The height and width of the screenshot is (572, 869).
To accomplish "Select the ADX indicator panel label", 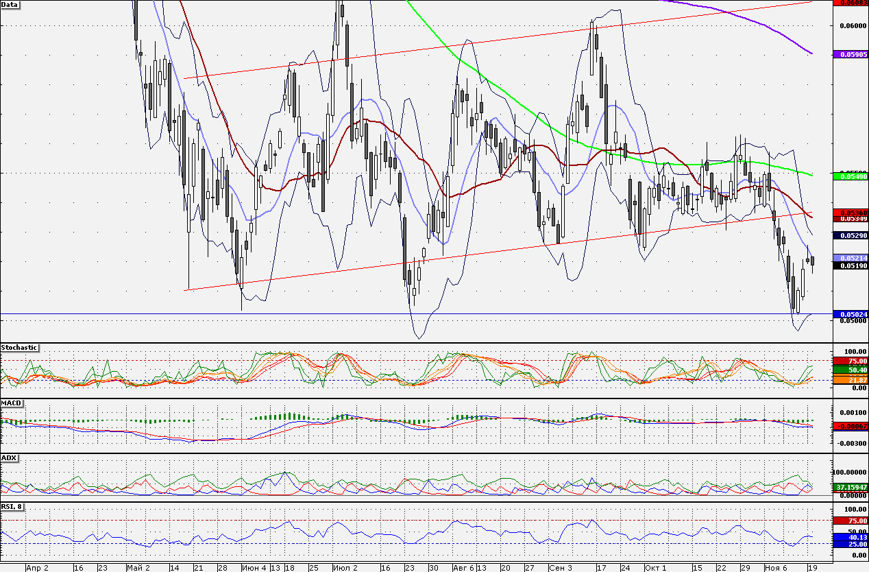I will pos(9,457).
